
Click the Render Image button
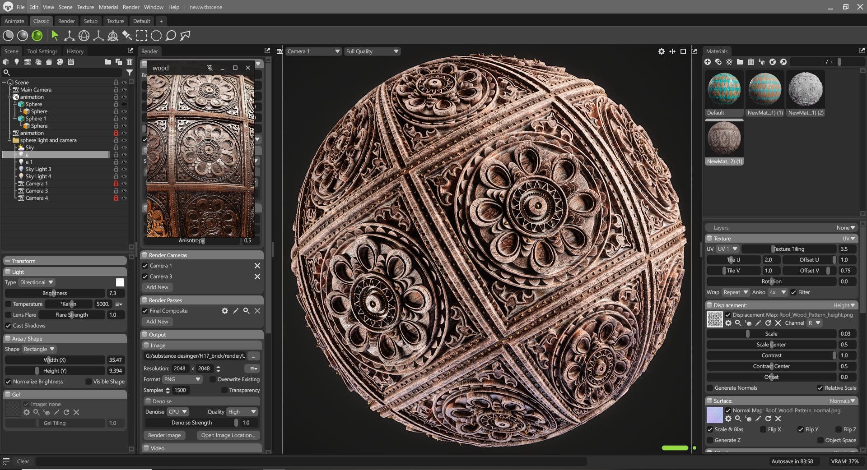164,435
